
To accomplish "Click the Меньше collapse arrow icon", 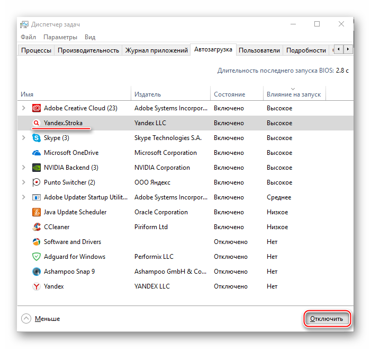I will click(x=26, y=319).
